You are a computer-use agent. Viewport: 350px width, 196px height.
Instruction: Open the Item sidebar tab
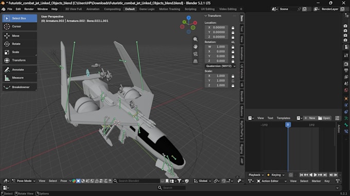pos(242,18)
